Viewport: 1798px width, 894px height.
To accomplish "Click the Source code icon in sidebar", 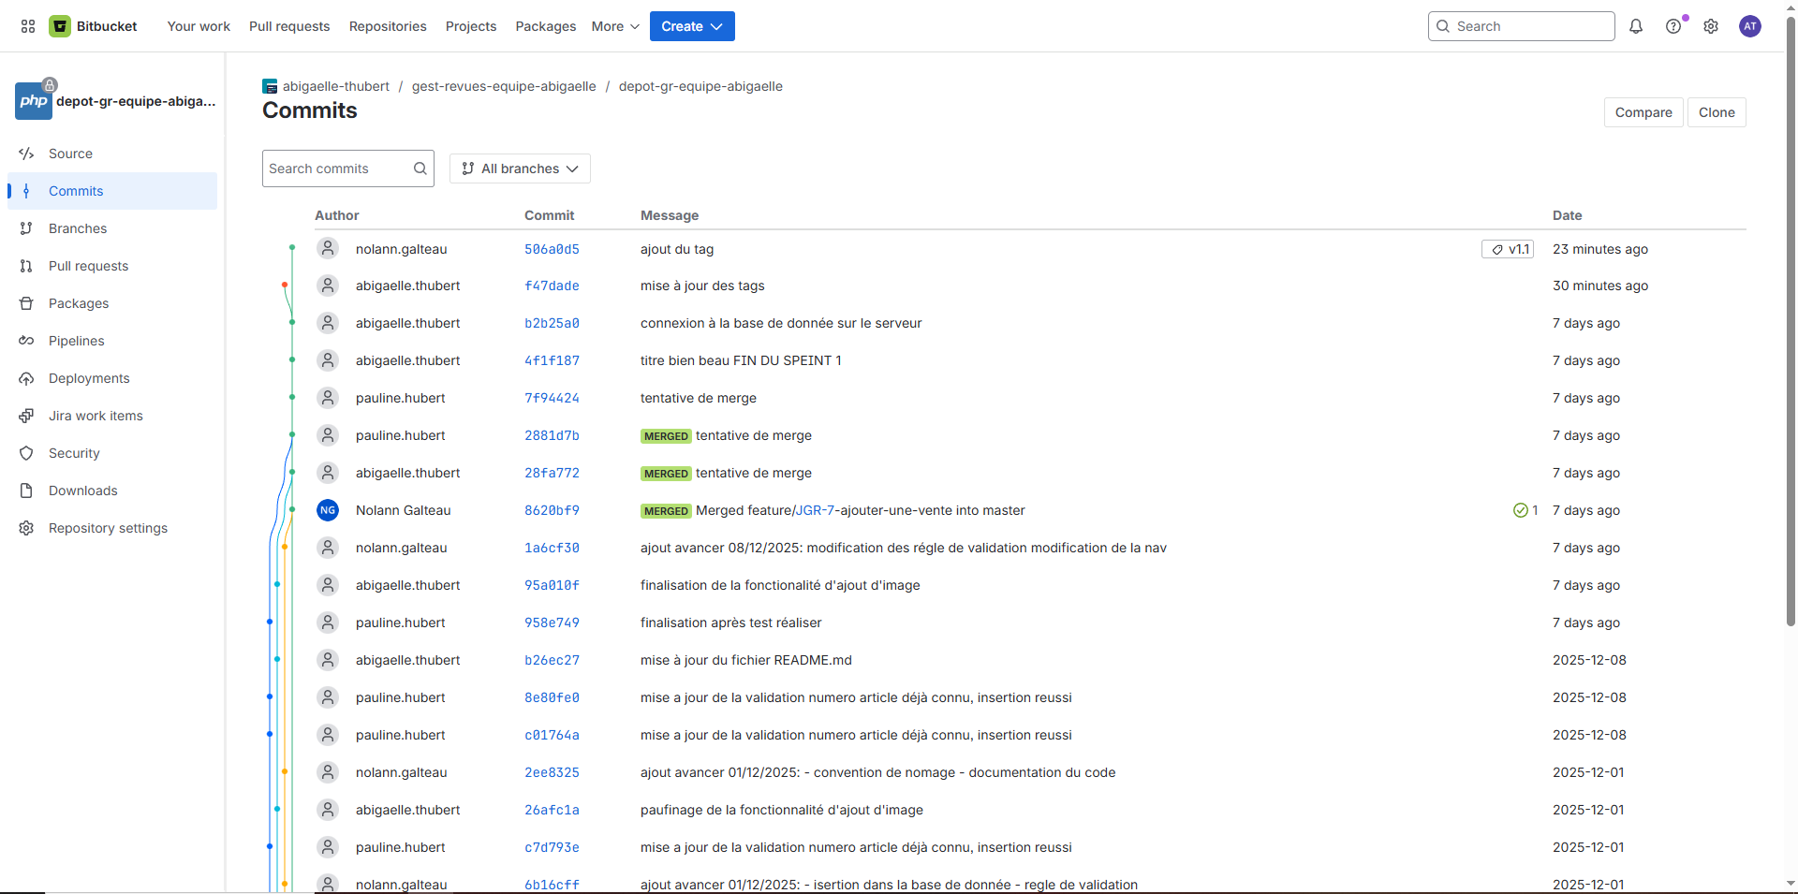I will click(x=26, y=154).
